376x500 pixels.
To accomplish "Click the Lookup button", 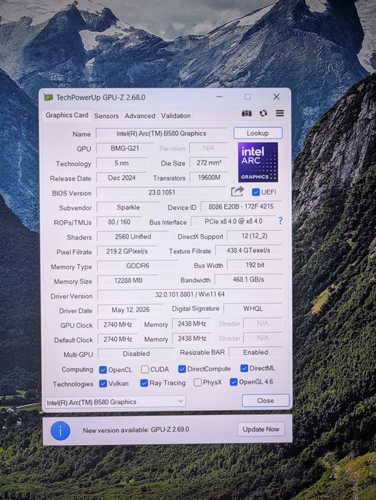I will tap(258, 133).
